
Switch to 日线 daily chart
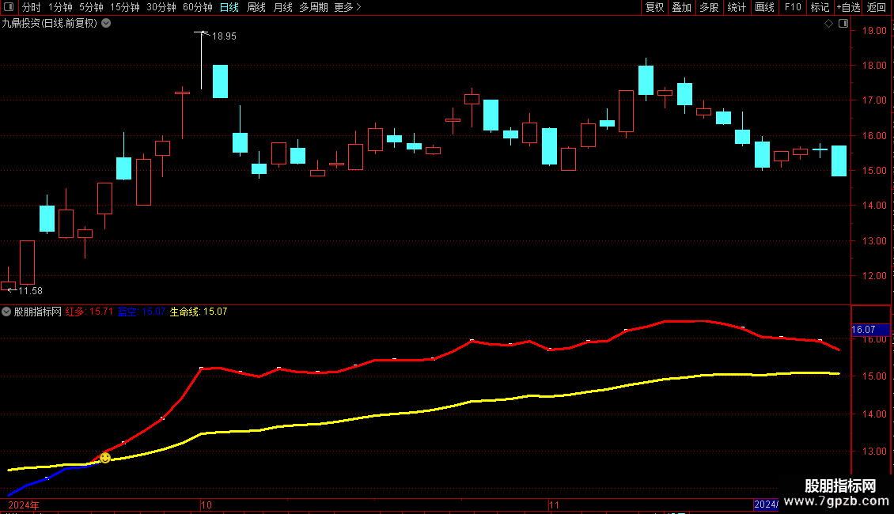tap(229, 7)
